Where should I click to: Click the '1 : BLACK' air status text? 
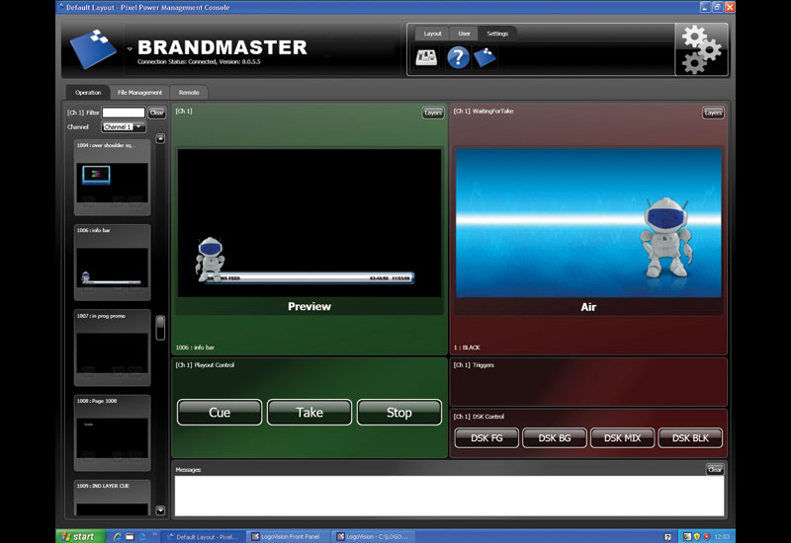coord(467,348)
